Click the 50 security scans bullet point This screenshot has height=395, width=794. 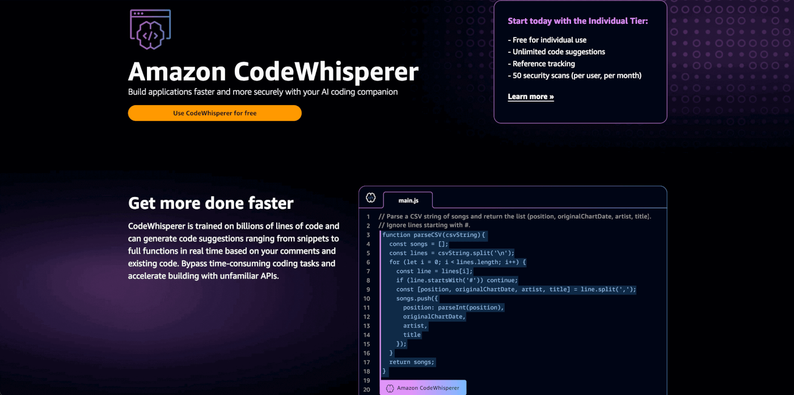(x=574, y=75)
